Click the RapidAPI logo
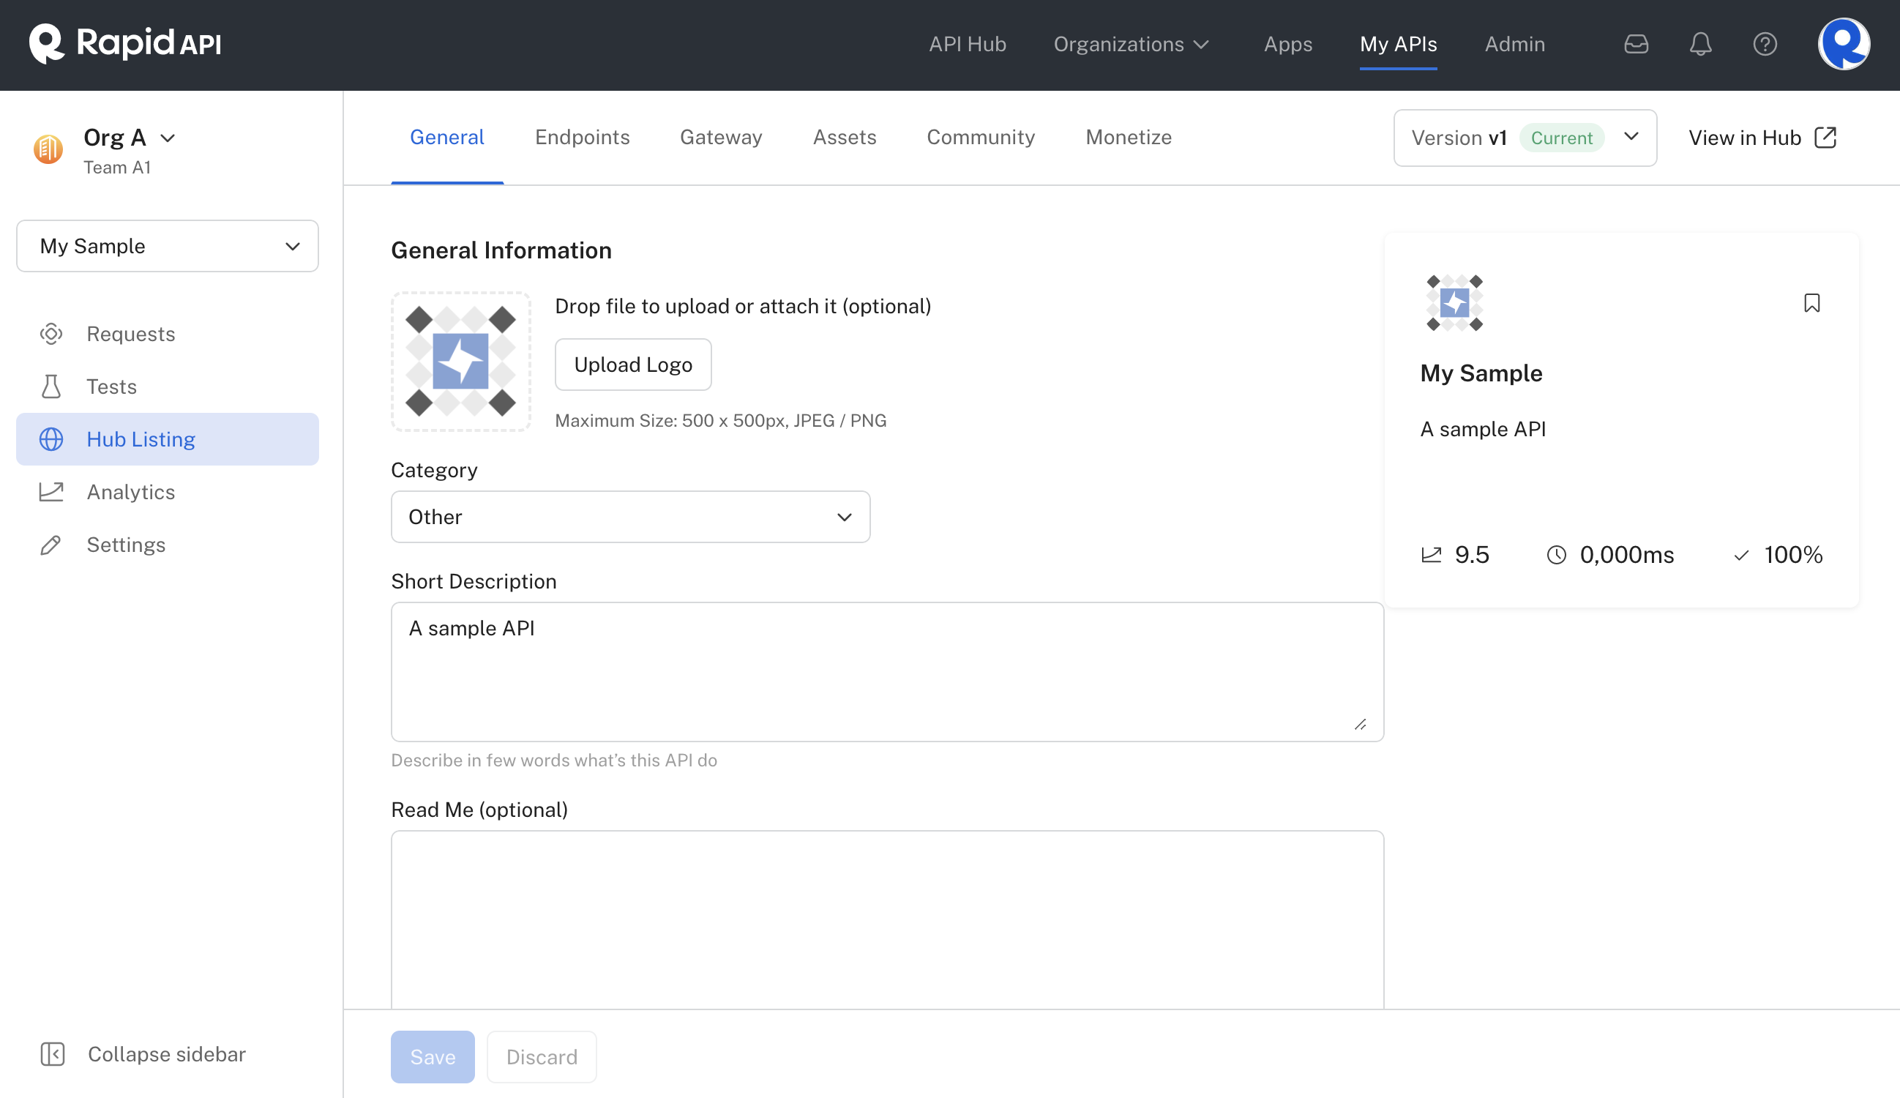Screen dimensions: 1900x1098 pyautogui.click(x=125, y=43)
